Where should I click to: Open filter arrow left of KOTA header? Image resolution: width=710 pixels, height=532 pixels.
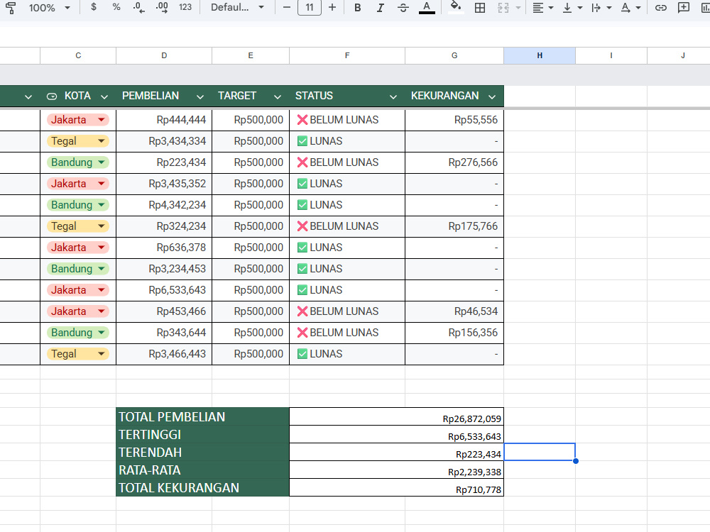click(28, 96)
